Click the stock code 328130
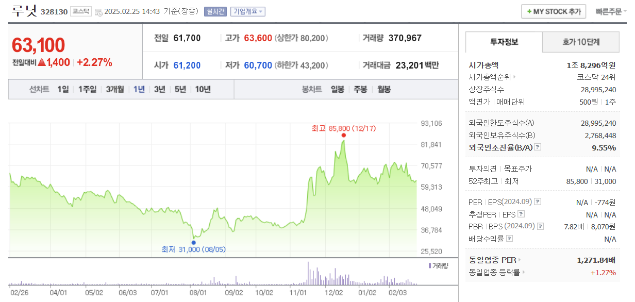The height and width of the screenshot is (302, 635). (x=54, y=12)
